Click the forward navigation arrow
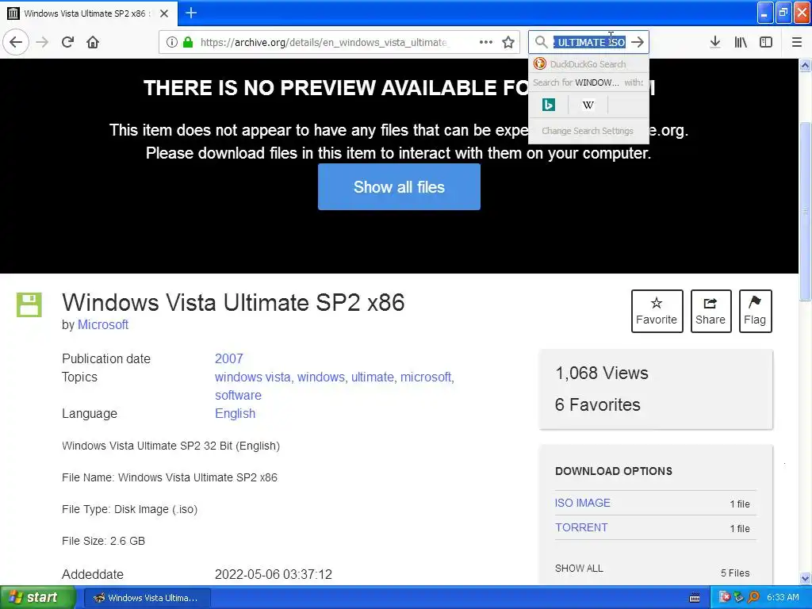This screenshot has width=812, height=609. (42, 42)
